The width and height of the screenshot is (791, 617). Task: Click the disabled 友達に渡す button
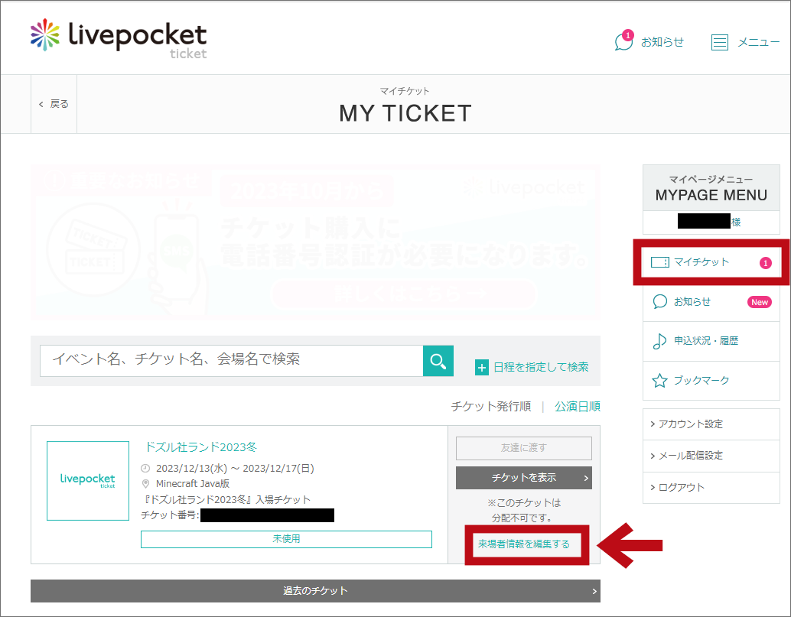pyautogui.click(x=523, y=448)
